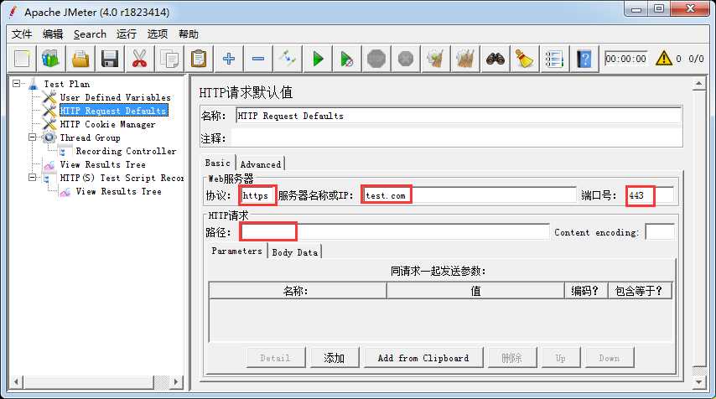Select HTTP Cookie Manager tree item

click(x=108, y=124)
